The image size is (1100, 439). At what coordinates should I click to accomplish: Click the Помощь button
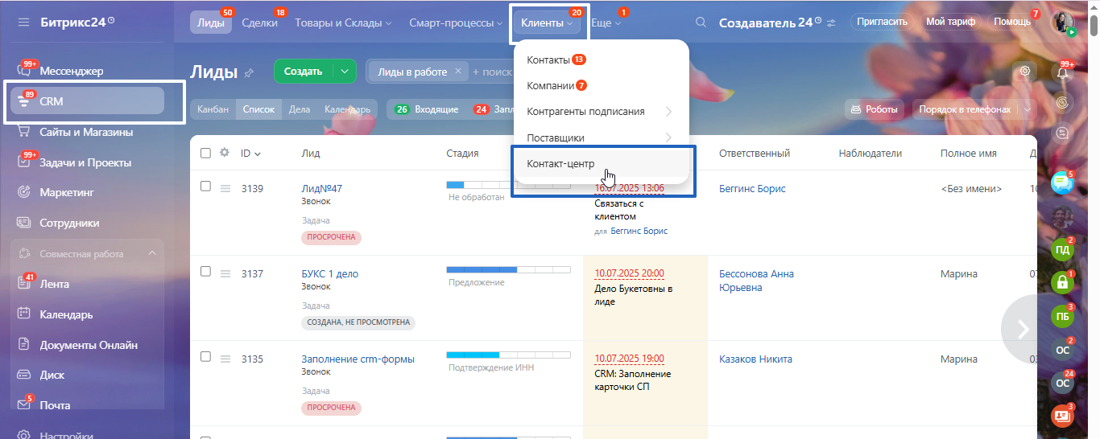coord(1012,22)
